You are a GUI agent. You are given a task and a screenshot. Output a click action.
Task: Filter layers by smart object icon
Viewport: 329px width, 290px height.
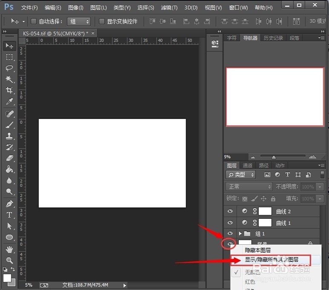(x=308, y=175)
